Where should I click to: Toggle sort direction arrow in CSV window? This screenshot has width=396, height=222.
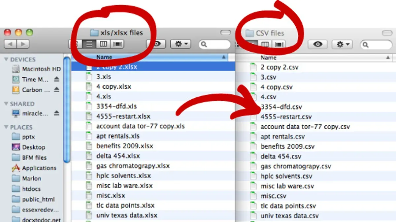388,58
